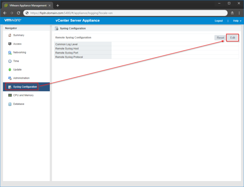The height and width of the screenshot is (187, 244).
Task: Click the Networking globe icon
Action: click(10, 53)
